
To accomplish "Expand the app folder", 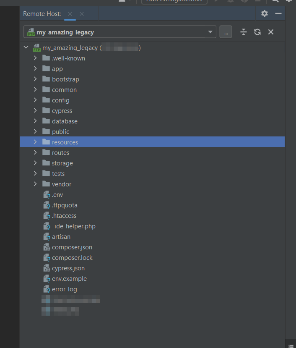I will [x=36, y=69].
